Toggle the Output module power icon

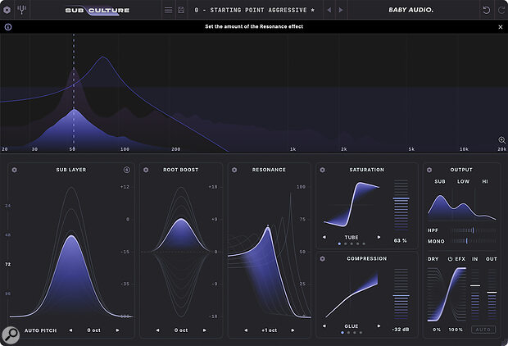tap(429, 170)
